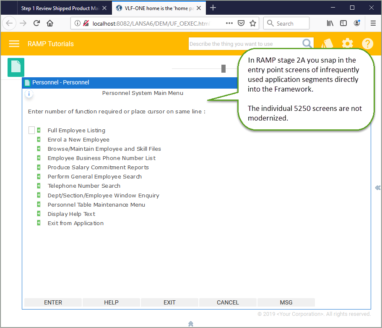382x328 pixels.
Task: Click arrow icon for Exit from Application
Action: tap(39, 223)
